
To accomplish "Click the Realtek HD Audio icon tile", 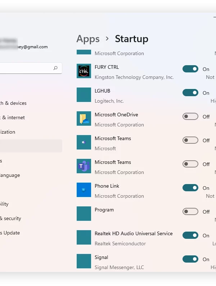I will 84,237.
